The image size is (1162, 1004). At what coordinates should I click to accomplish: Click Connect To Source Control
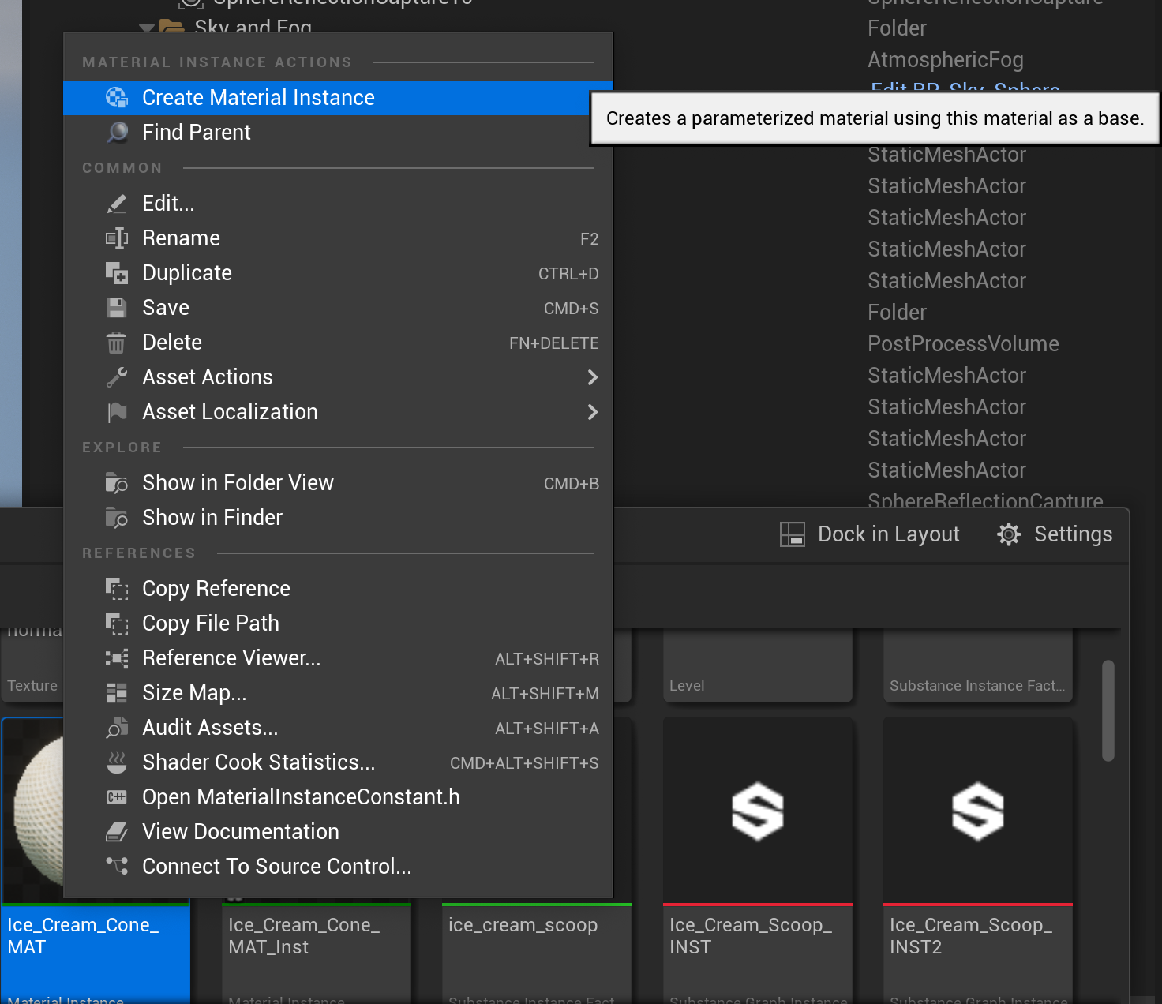click(276, 867)
